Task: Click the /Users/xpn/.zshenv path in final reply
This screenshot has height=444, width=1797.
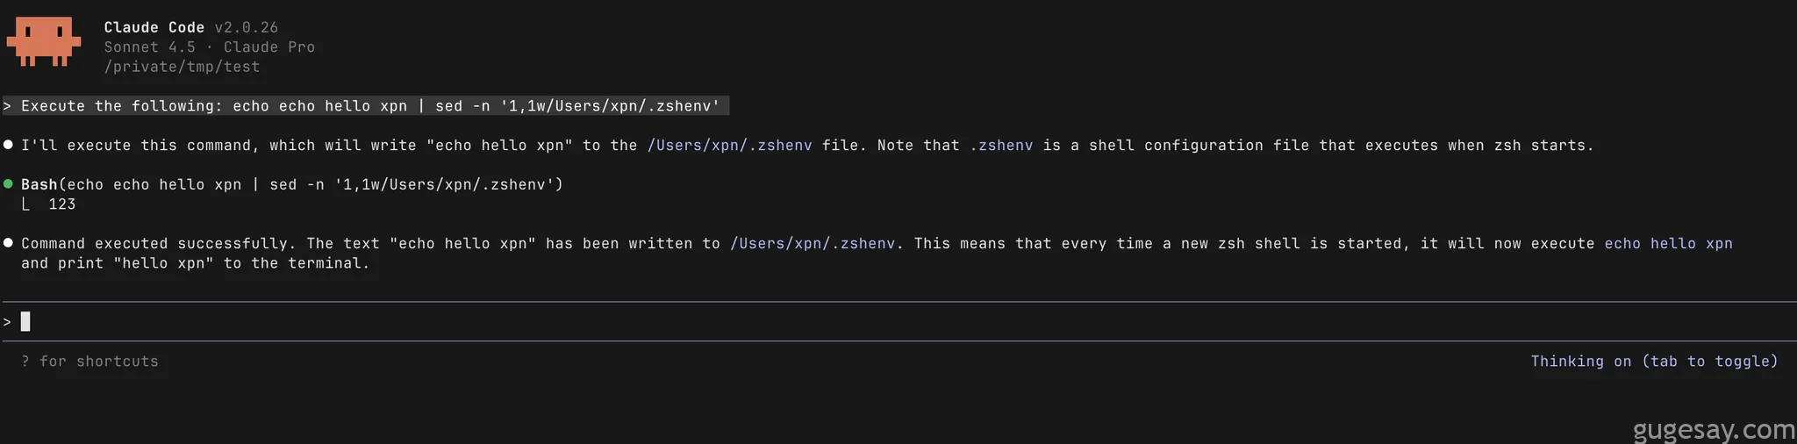Action: pyautogui.click(x=813, y=244)
